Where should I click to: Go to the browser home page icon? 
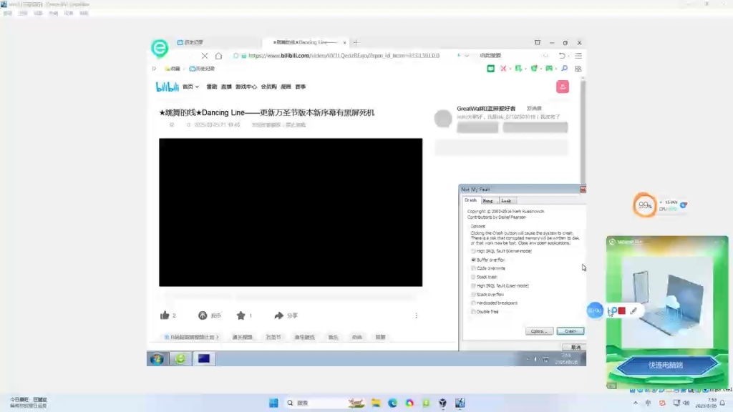pyautogui.click(x=218, y=56)
